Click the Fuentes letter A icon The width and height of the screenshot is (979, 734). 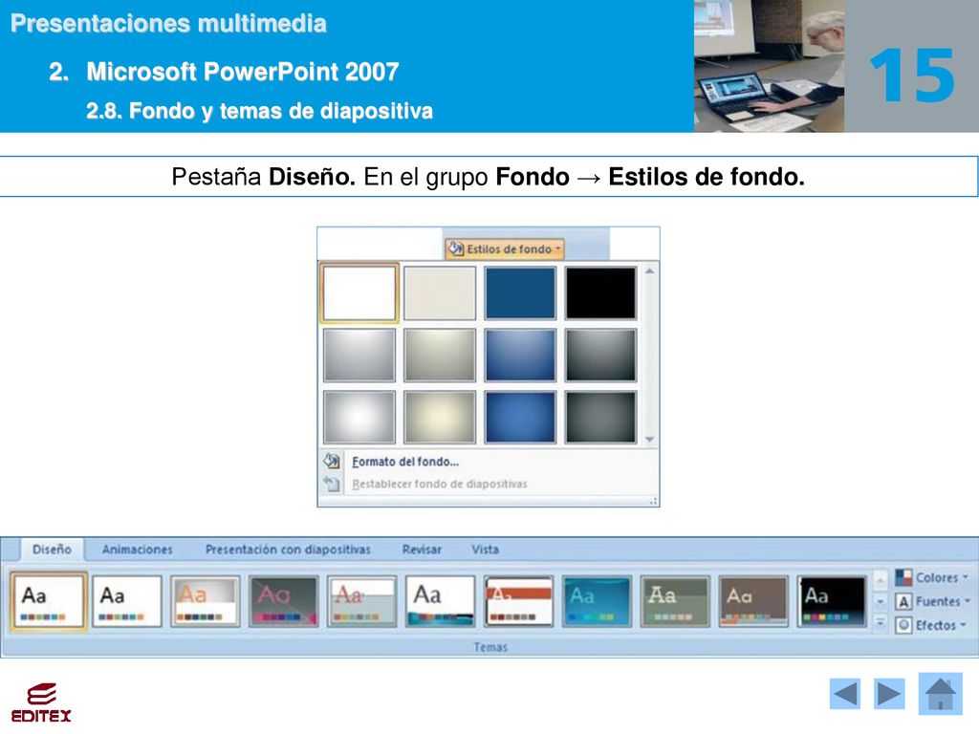903,602
